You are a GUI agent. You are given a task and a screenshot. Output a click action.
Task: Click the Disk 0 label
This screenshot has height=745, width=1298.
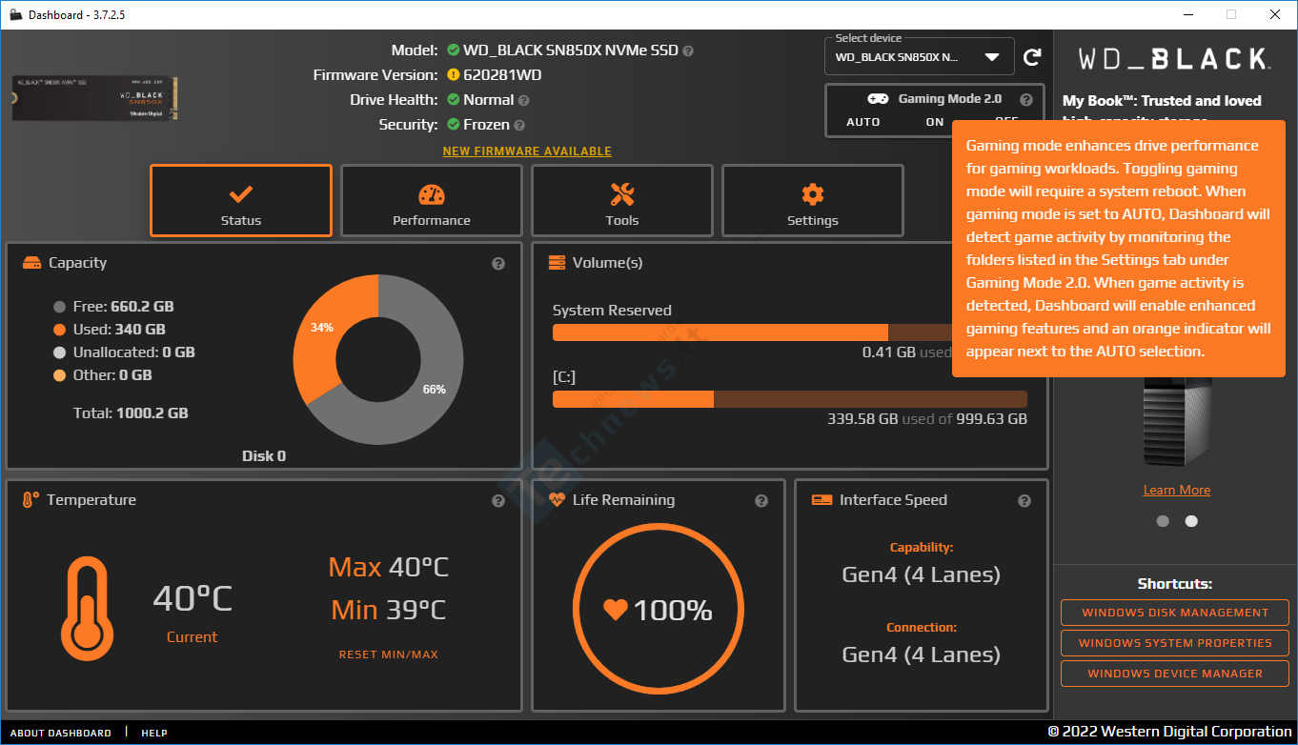[x=264, y=456]
